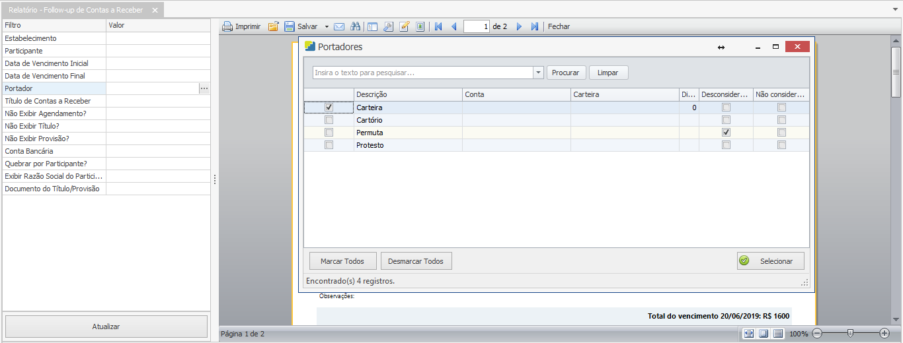Uncheck the Carteira row checkbox

[x=329, y=108]
